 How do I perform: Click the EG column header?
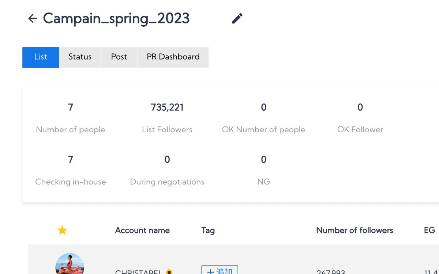click(x=429, y=230)
